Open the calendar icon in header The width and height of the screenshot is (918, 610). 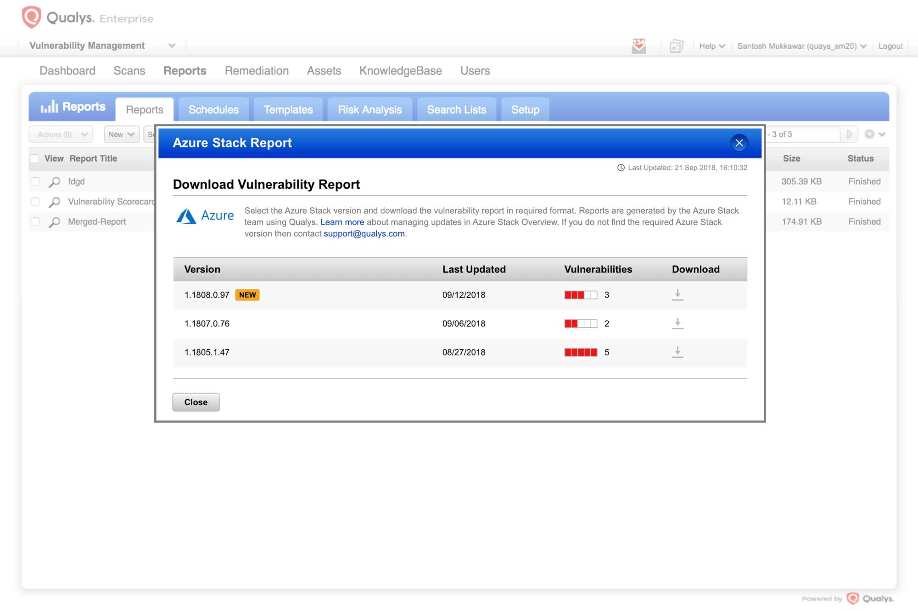676,46
